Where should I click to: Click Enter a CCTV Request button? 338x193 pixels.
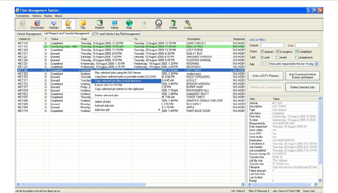tap(265, 76)
